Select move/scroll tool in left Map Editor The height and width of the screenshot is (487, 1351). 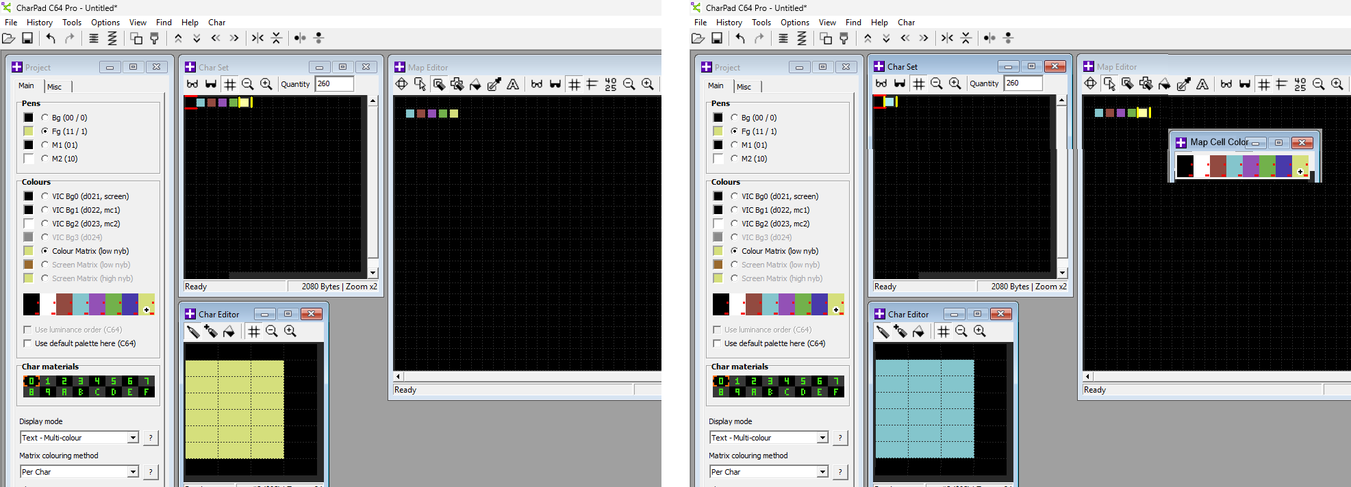click(x=402, y=84)
